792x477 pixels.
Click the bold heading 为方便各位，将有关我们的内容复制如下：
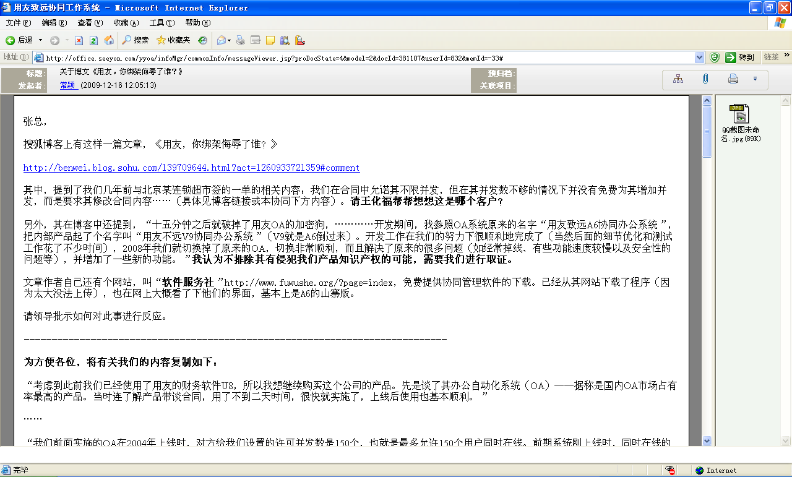(121, 362)
